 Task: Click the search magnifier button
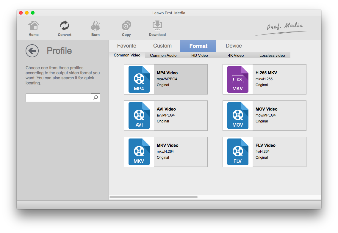(96, 97)
